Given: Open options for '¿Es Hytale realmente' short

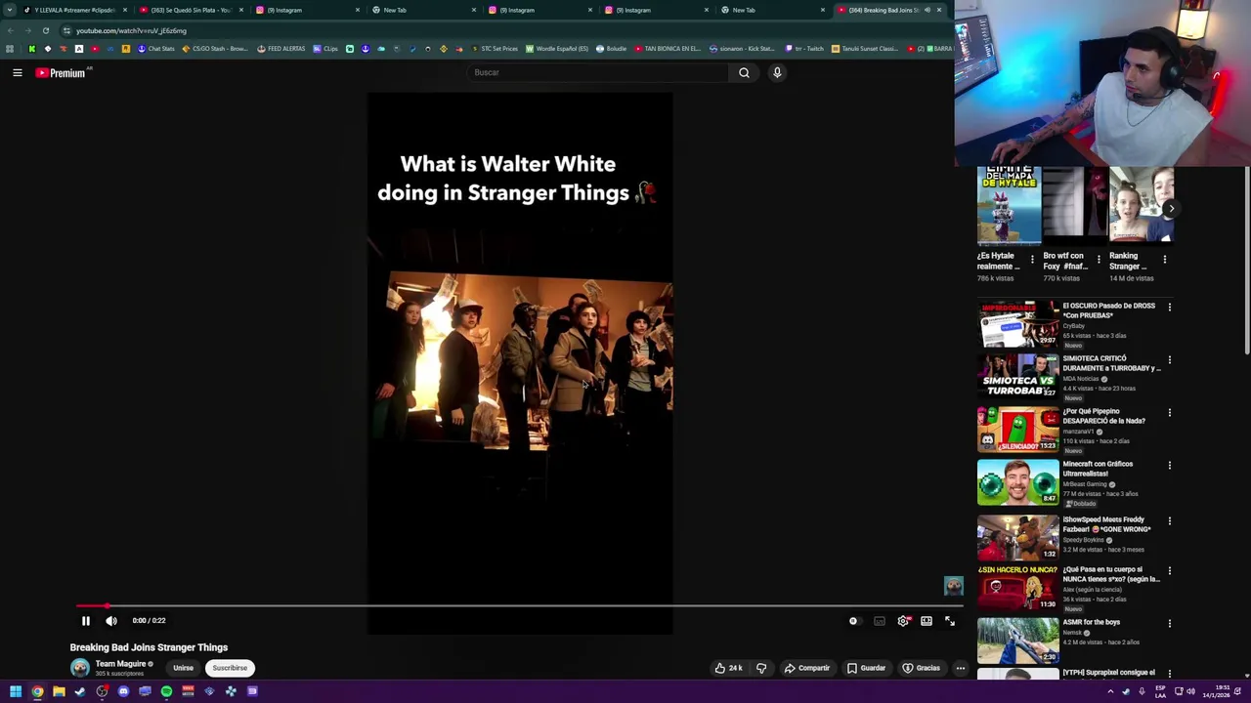Looking at the screenshot, I should pyautogui.click(x=1032, y=260).
